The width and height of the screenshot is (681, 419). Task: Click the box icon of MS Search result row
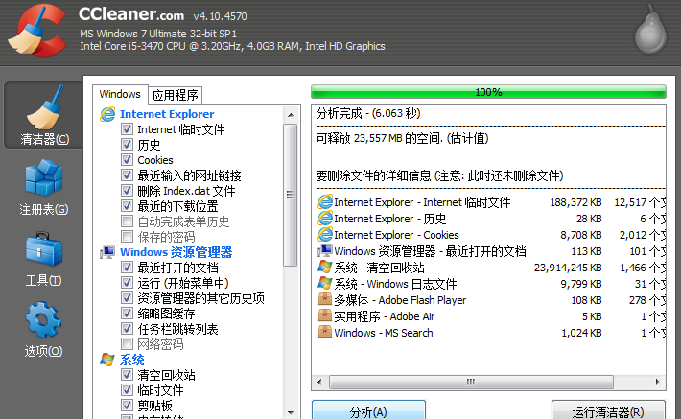coord(325,332)
